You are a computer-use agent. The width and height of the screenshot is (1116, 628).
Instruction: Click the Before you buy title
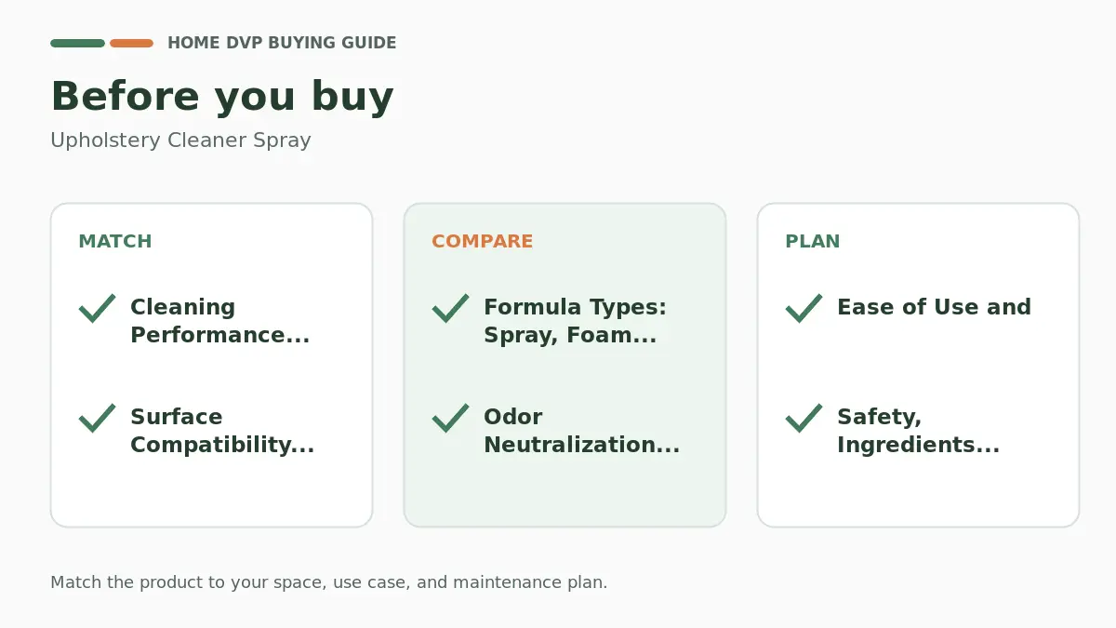(222, 97)
